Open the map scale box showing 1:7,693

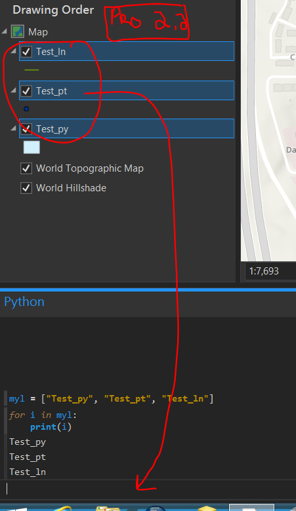tap(270, 271)
